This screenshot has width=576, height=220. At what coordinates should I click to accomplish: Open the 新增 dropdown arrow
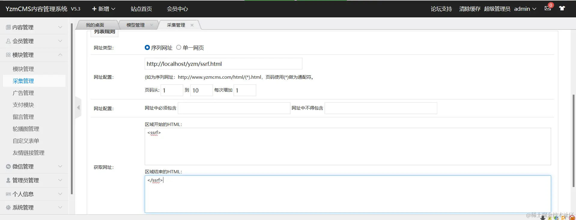pyautogui.click(x=113, y=9)
